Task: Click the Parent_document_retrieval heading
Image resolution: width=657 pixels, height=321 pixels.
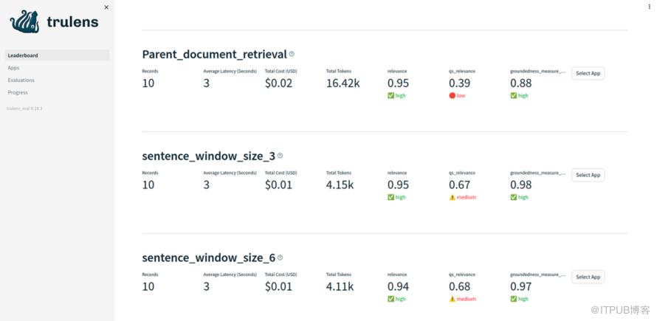Action: (x=214, y=54)
